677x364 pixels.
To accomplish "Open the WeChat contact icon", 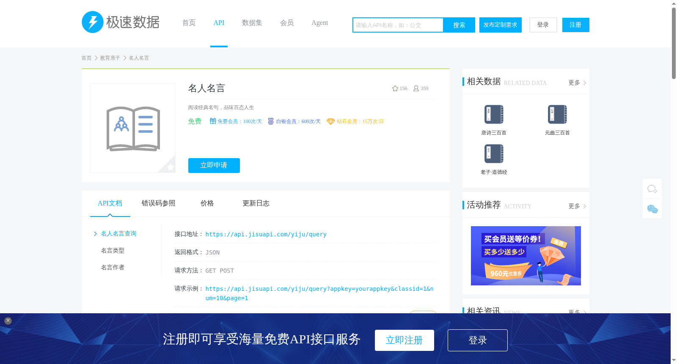I will point(652,209).
